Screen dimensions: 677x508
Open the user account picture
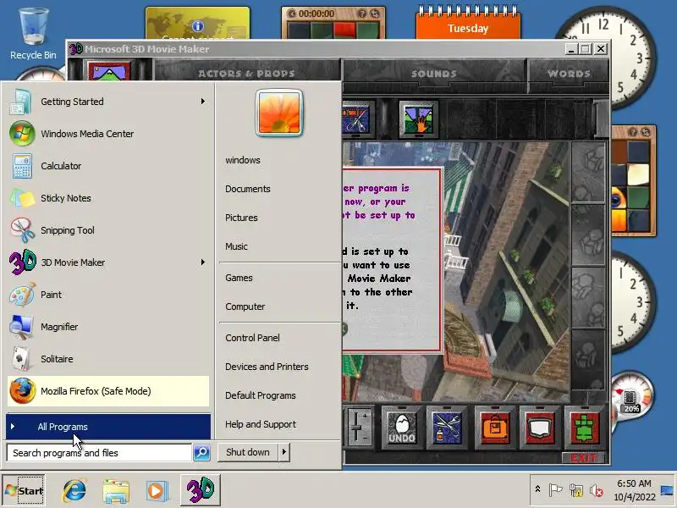[x=279, y=113]
